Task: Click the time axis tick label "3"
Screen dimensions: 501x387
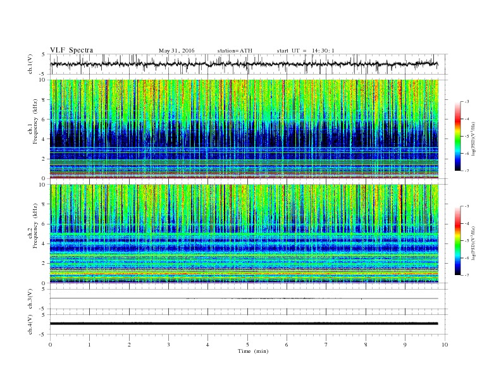Action: 168,345
